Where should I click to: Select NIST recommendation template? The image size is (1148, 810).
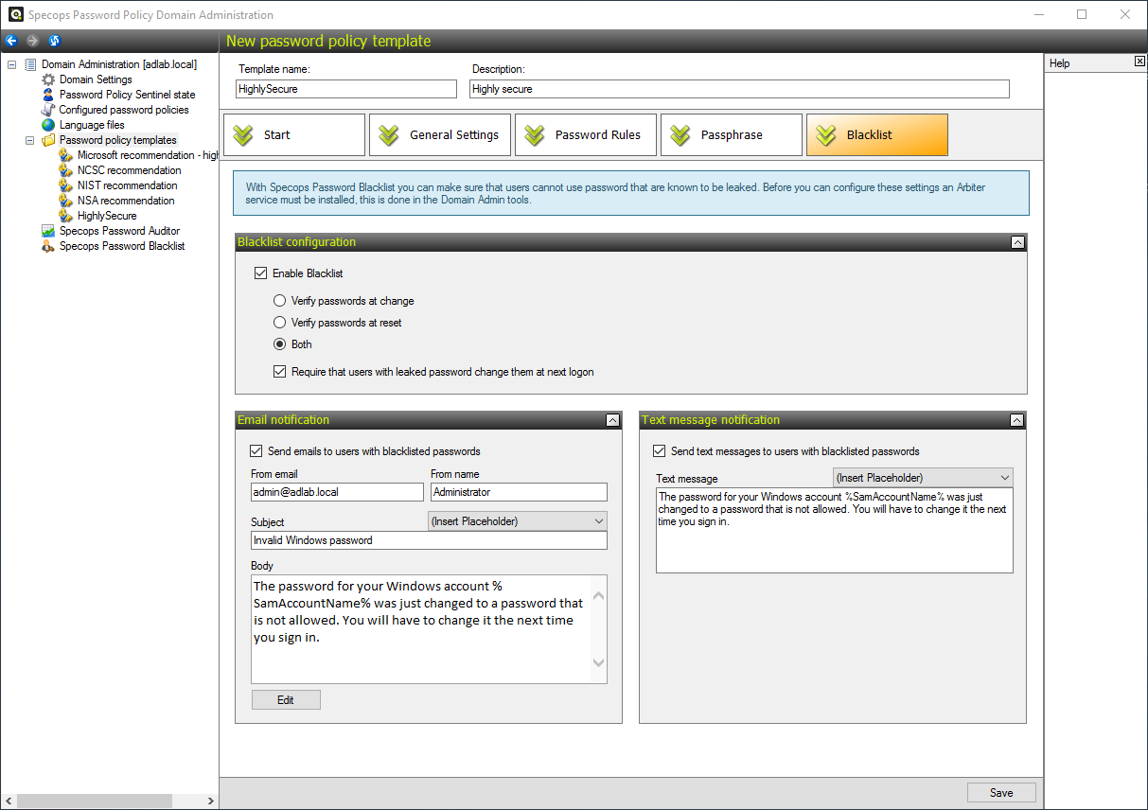point(127,185)
